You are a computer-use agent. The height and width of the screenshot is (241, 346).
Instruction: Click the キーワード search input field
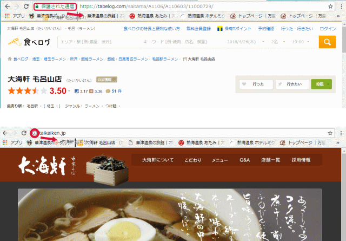click(x=183, y=42)
